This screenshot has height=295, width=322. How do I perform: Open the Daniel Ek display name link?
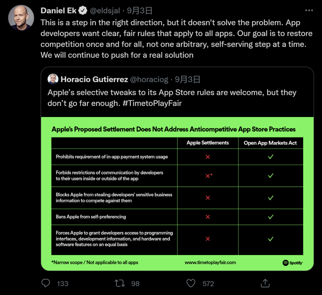click(58, 11)
